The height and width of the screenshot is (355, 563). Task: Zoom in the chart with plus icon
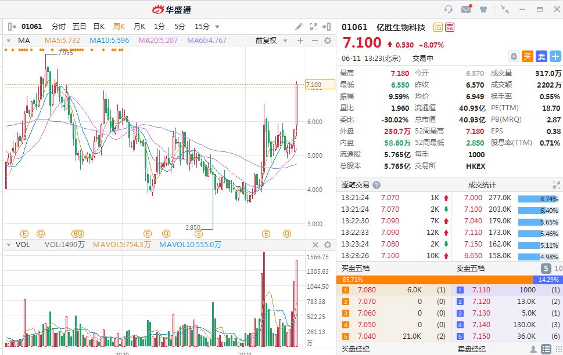click(300, 41)
